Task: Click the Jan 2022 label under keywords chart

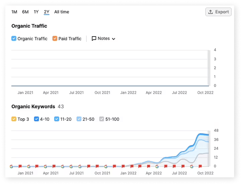Action: pyautogui.click(x=128, y=173)
